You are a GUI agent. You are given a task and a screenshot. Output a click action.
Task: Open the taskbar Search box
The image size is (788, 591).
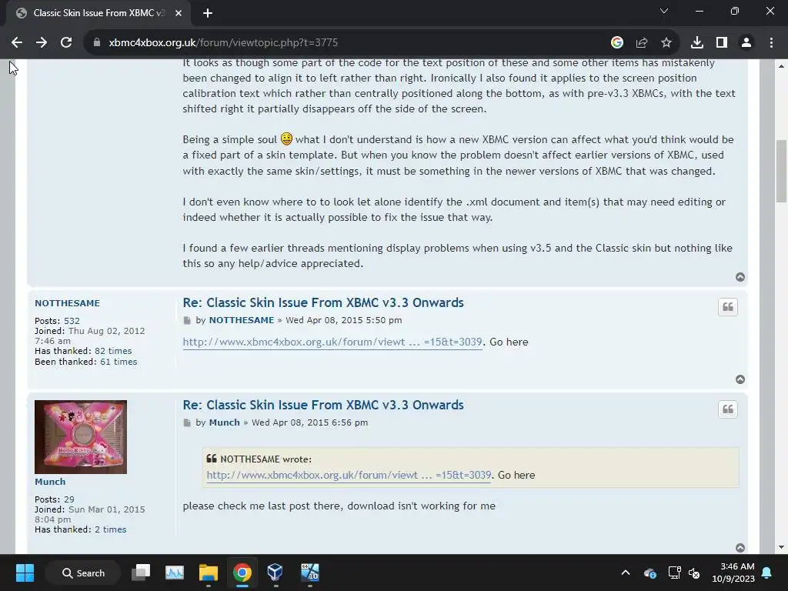83,573
